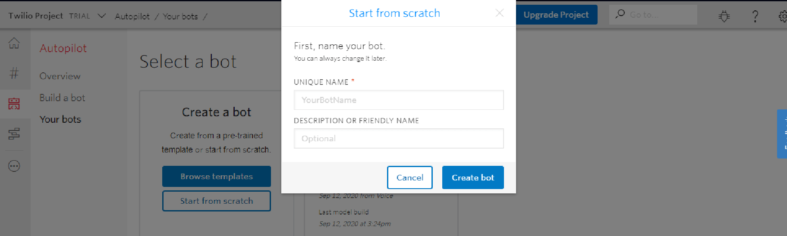Open the Overview menu item
Screen dimensions: 787x236
[x=60, y=76]
